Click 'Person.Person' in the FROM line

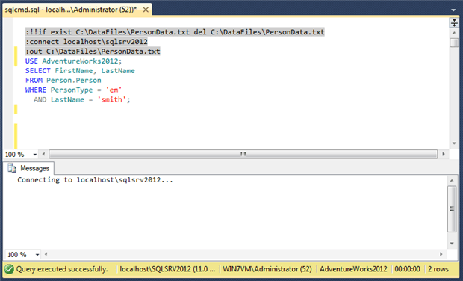(x=74, y=81)
